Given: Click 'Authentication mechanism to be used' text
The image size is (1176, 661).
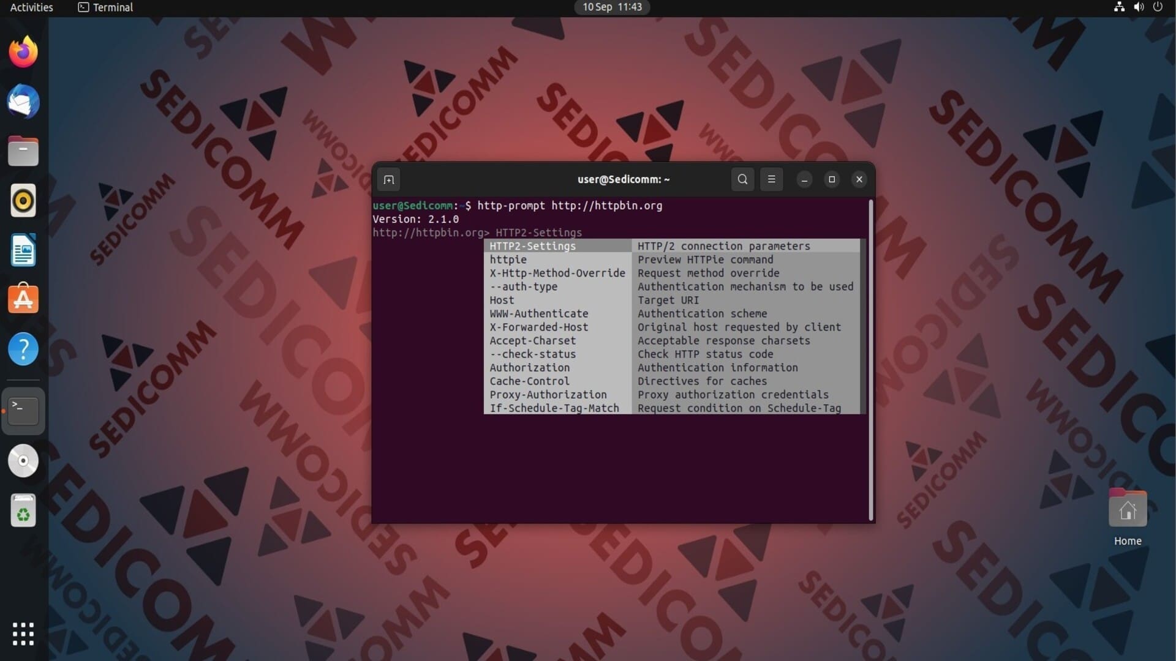Looking at the screenshot, I should (745, 286).
